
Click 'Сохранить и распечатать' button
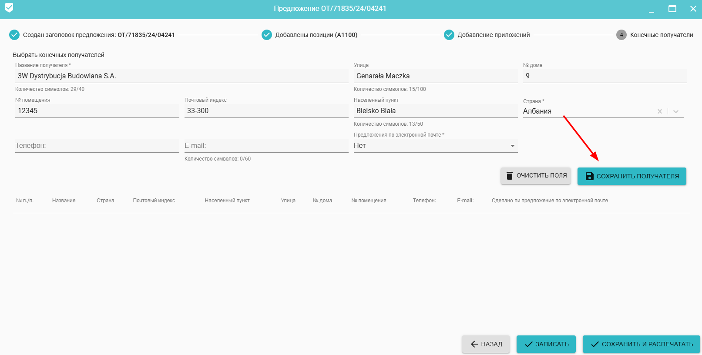[641, 344]
